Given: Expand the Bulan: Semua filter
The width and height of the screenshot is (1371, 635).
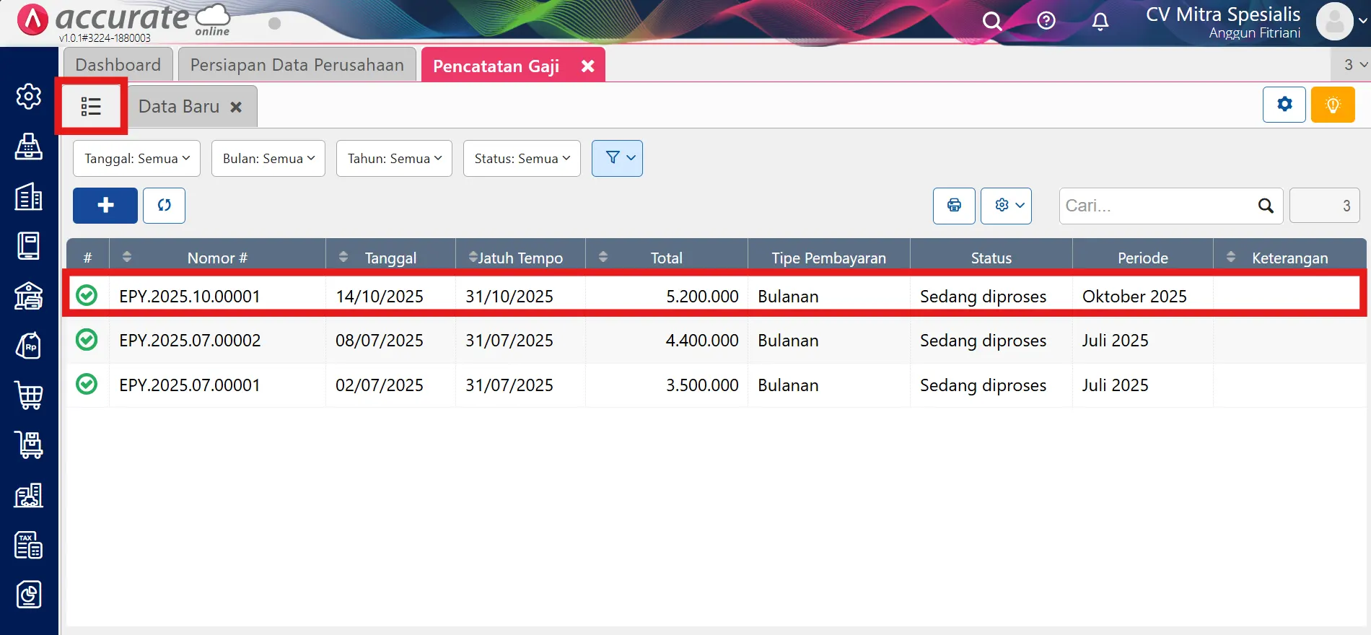Looking at the screenshot, I should point(268,159).
